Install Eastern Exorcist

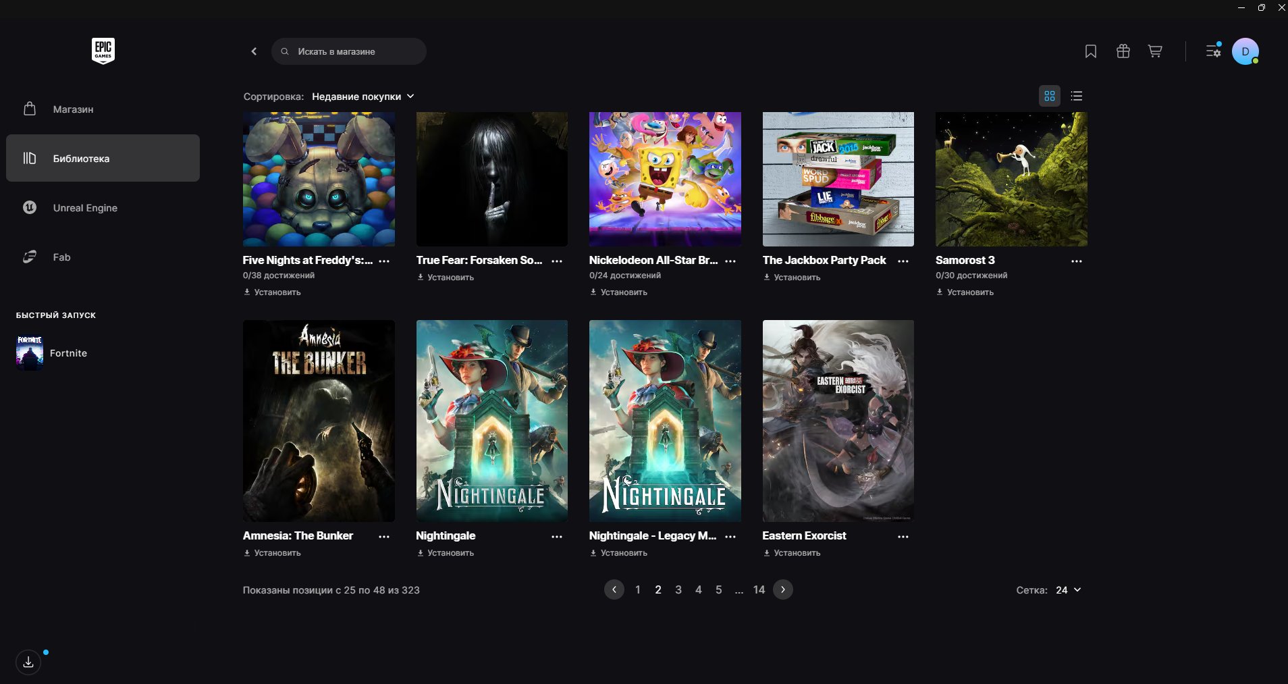[792, 553]
